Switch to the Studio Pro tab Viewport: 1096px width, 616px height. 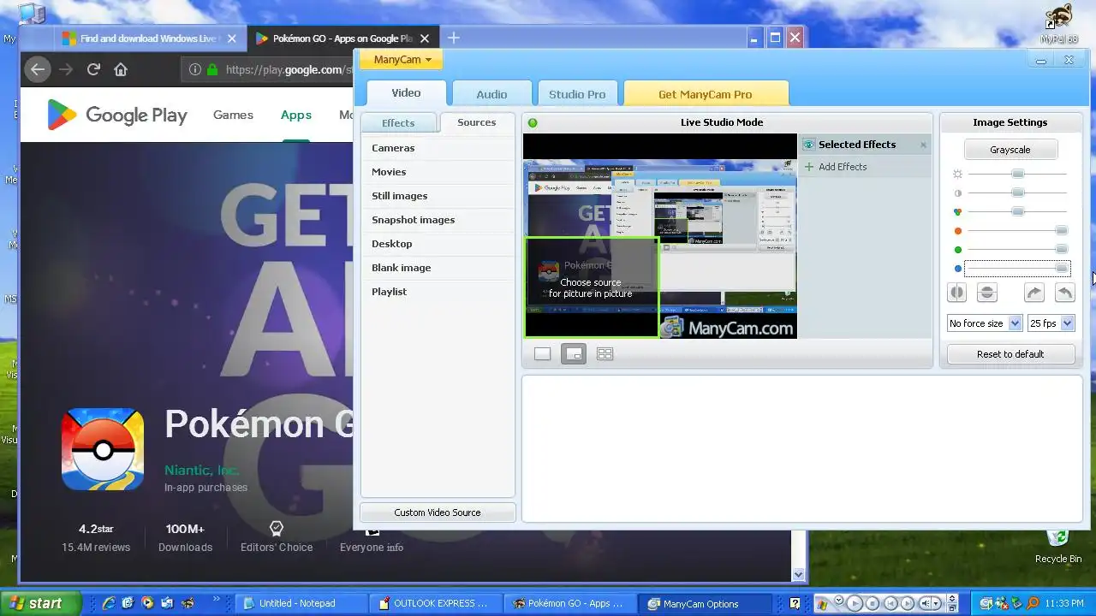[577, 94]
